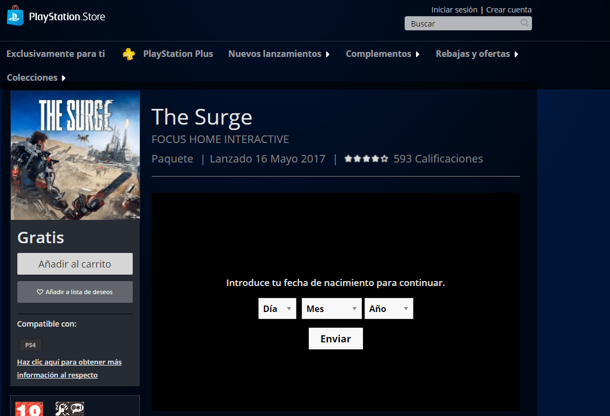Click the Paquete label
Screen dimensions: 610x416
coord(172,159)
